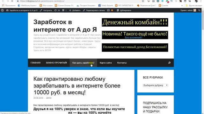204x114 pixels.
Task: Open 'Карта сайта' menu item
Action: click(106, 63)
